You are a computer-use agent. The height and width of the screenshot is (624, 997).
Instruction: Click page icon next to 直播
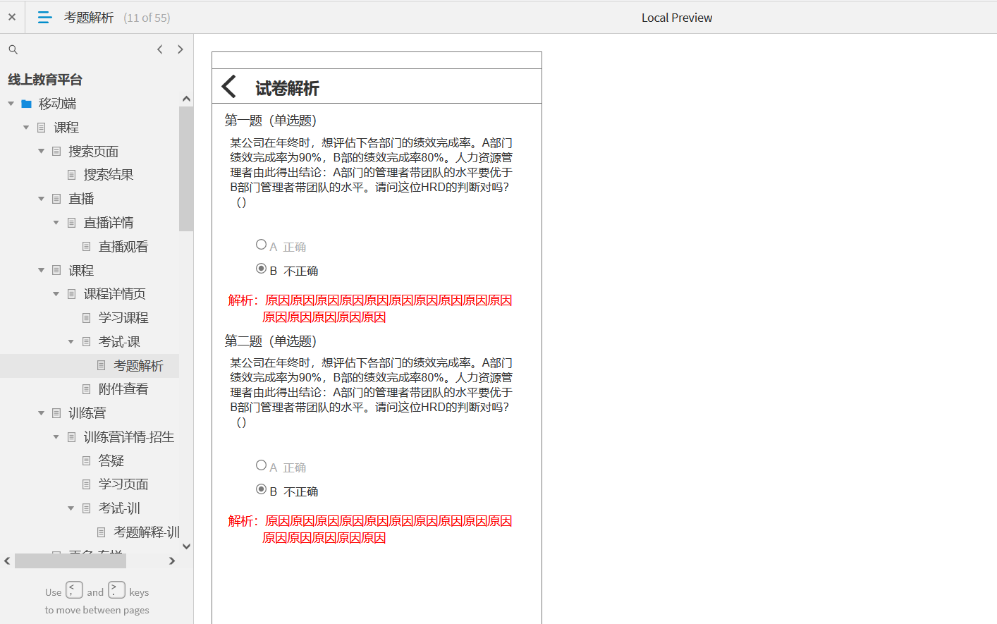click(x=56, y=199)
